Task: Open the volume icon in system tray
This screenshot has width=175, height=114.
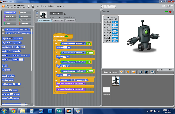Action: (x=155, y=111)
